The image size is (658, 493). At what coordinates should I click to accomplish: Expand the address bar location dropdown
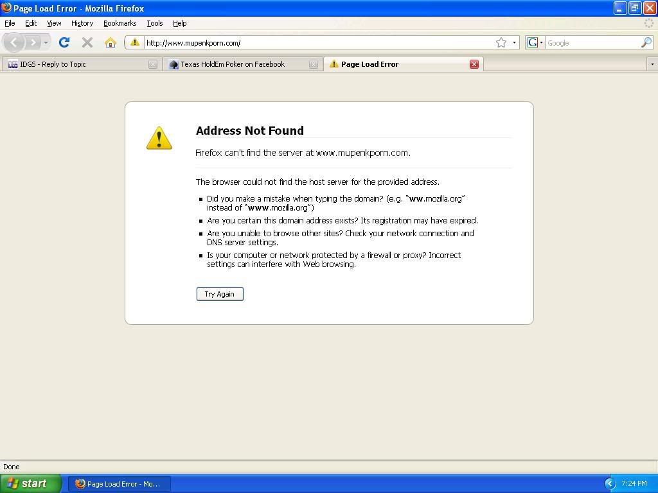click(515, 42)
